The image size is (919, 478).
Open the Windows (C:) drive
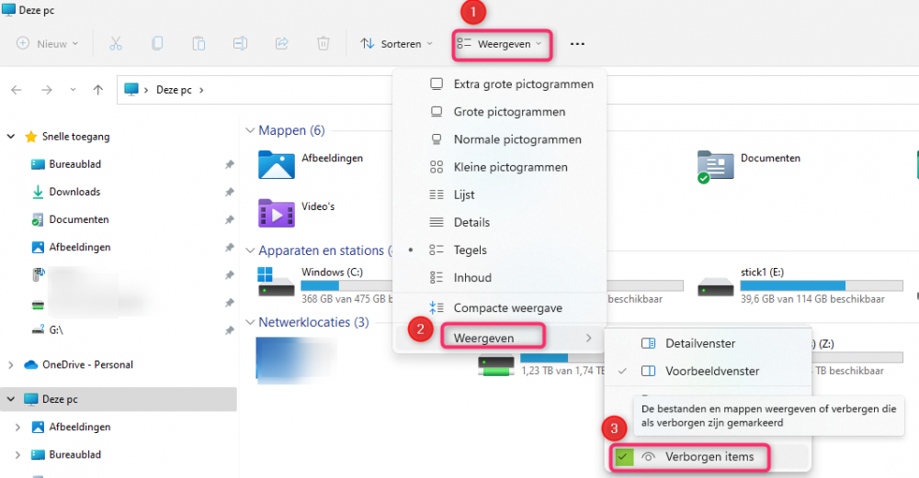(x=324, y=285)
